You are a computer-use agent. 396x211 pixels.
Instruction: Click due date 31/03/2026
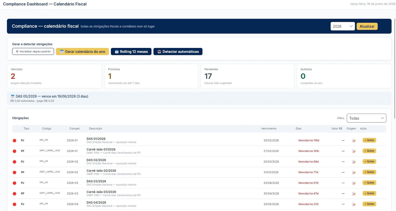pyautogui.click(x=271, y=172)
